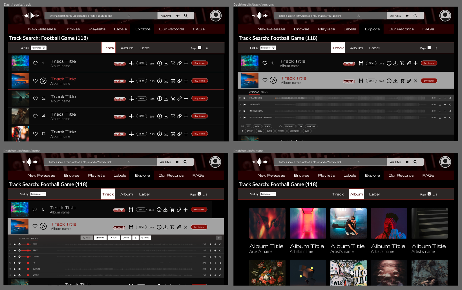Collapse expanded track with X, stems frame
Screen dimensions: 462x290
tap(185, 227)
